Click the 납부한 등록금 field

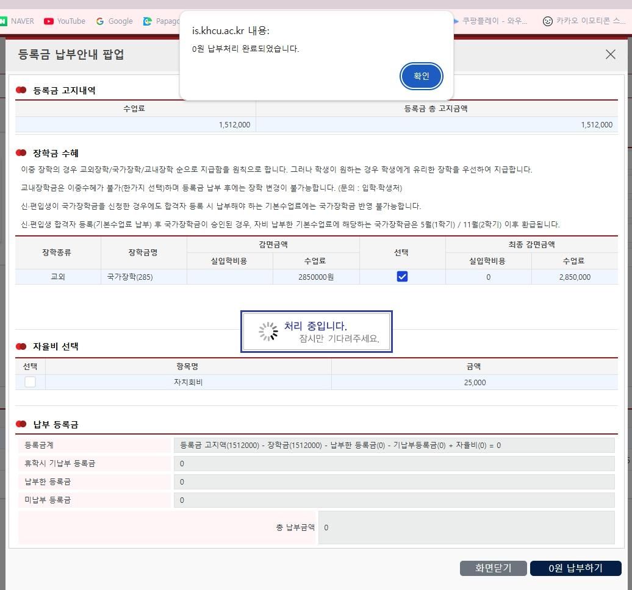pos(393,482)
